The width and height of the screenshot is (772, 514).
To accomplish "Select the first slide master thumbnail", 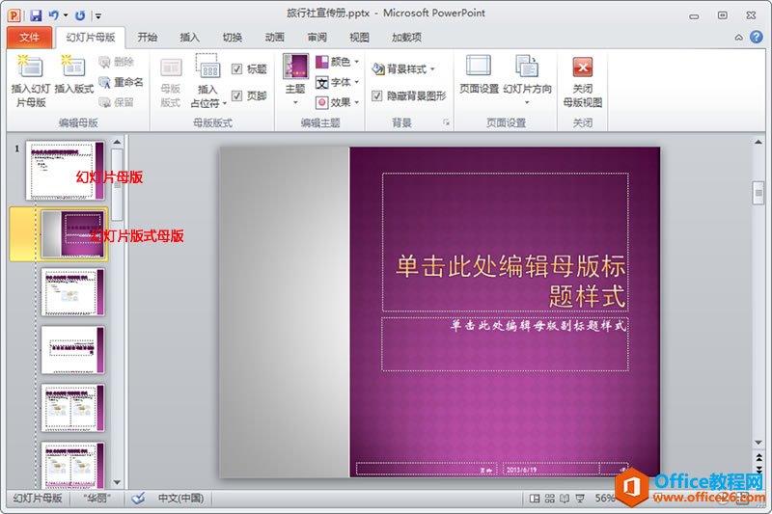I will click(x=66, y=170).
